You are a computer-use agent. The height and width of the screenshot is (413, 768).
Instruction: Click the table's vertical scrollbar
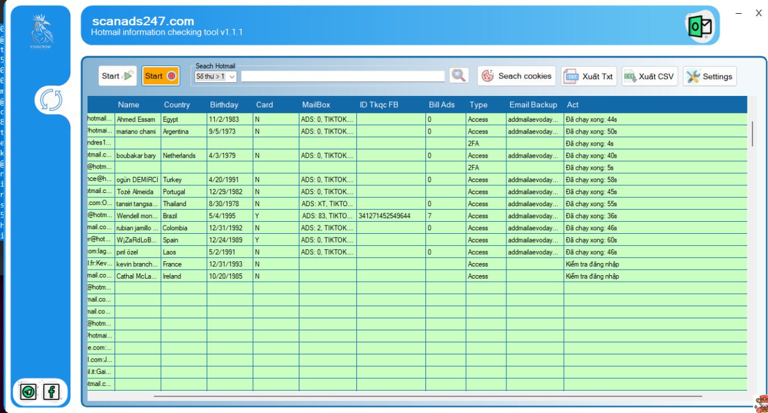tap(752, 134)
